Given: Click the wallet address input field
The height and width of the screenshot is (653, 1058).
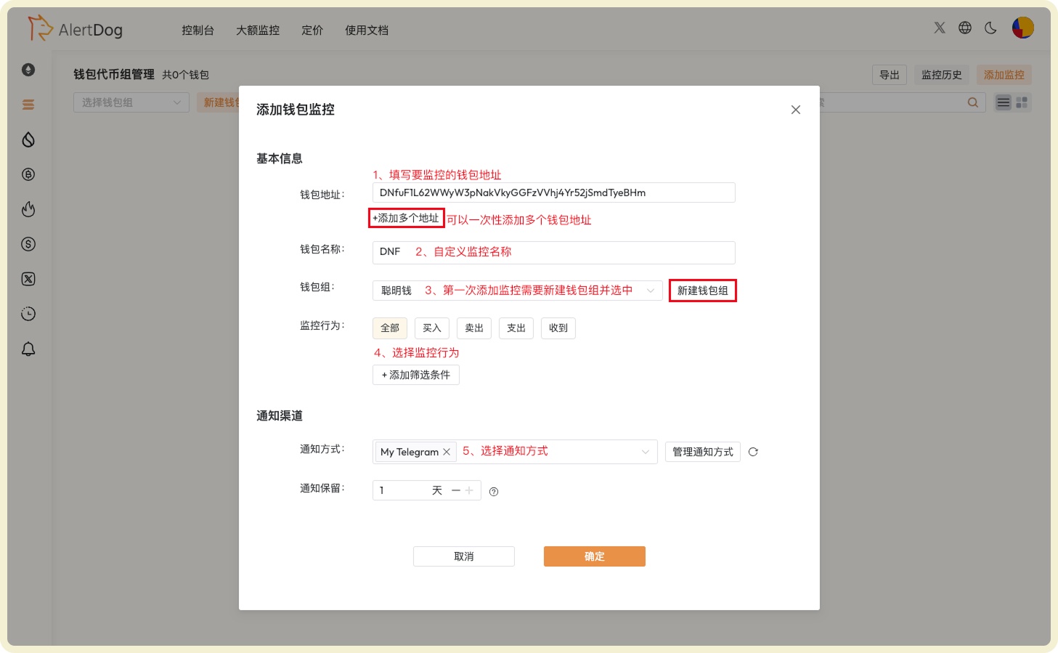Looking at the screenshot, I should pos(553,192).
